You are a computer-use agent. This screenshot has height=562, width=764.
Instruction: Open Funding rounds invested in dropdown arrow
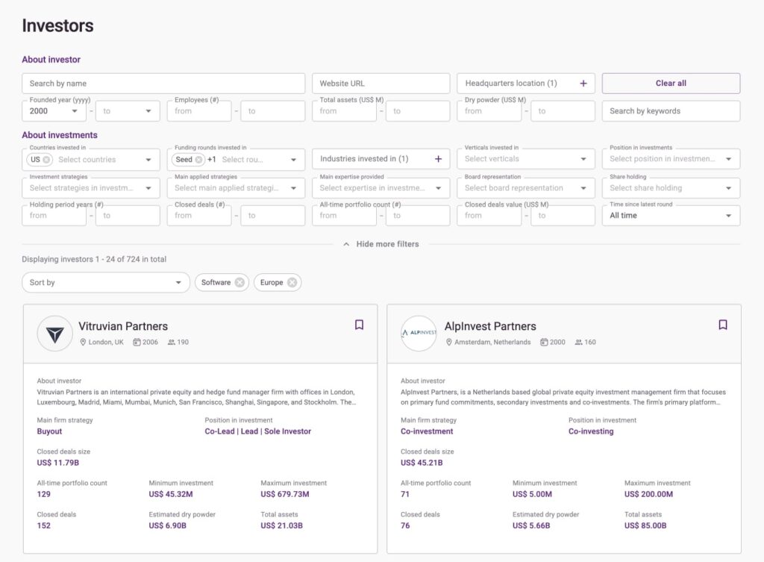[x=293, y=160]
